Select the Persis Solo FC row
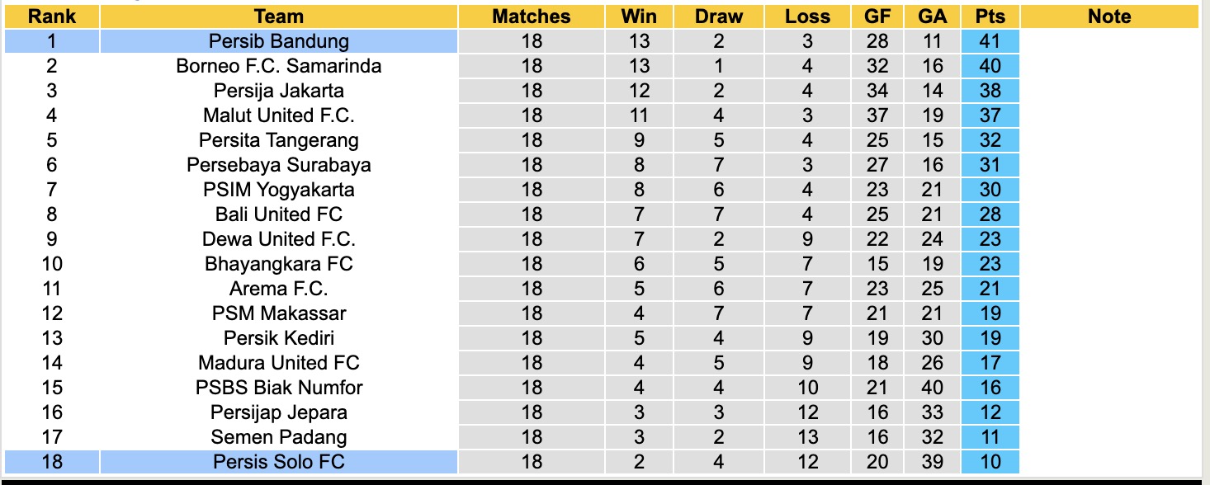 [279, 462]
